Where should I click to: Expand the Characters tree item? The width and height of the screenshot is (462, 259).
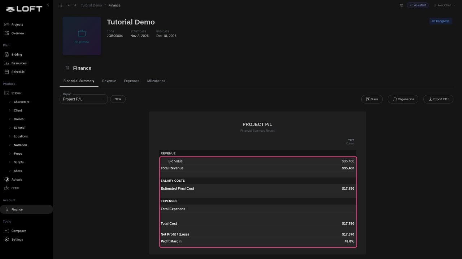pyautogui.click(x=10, y=102)
